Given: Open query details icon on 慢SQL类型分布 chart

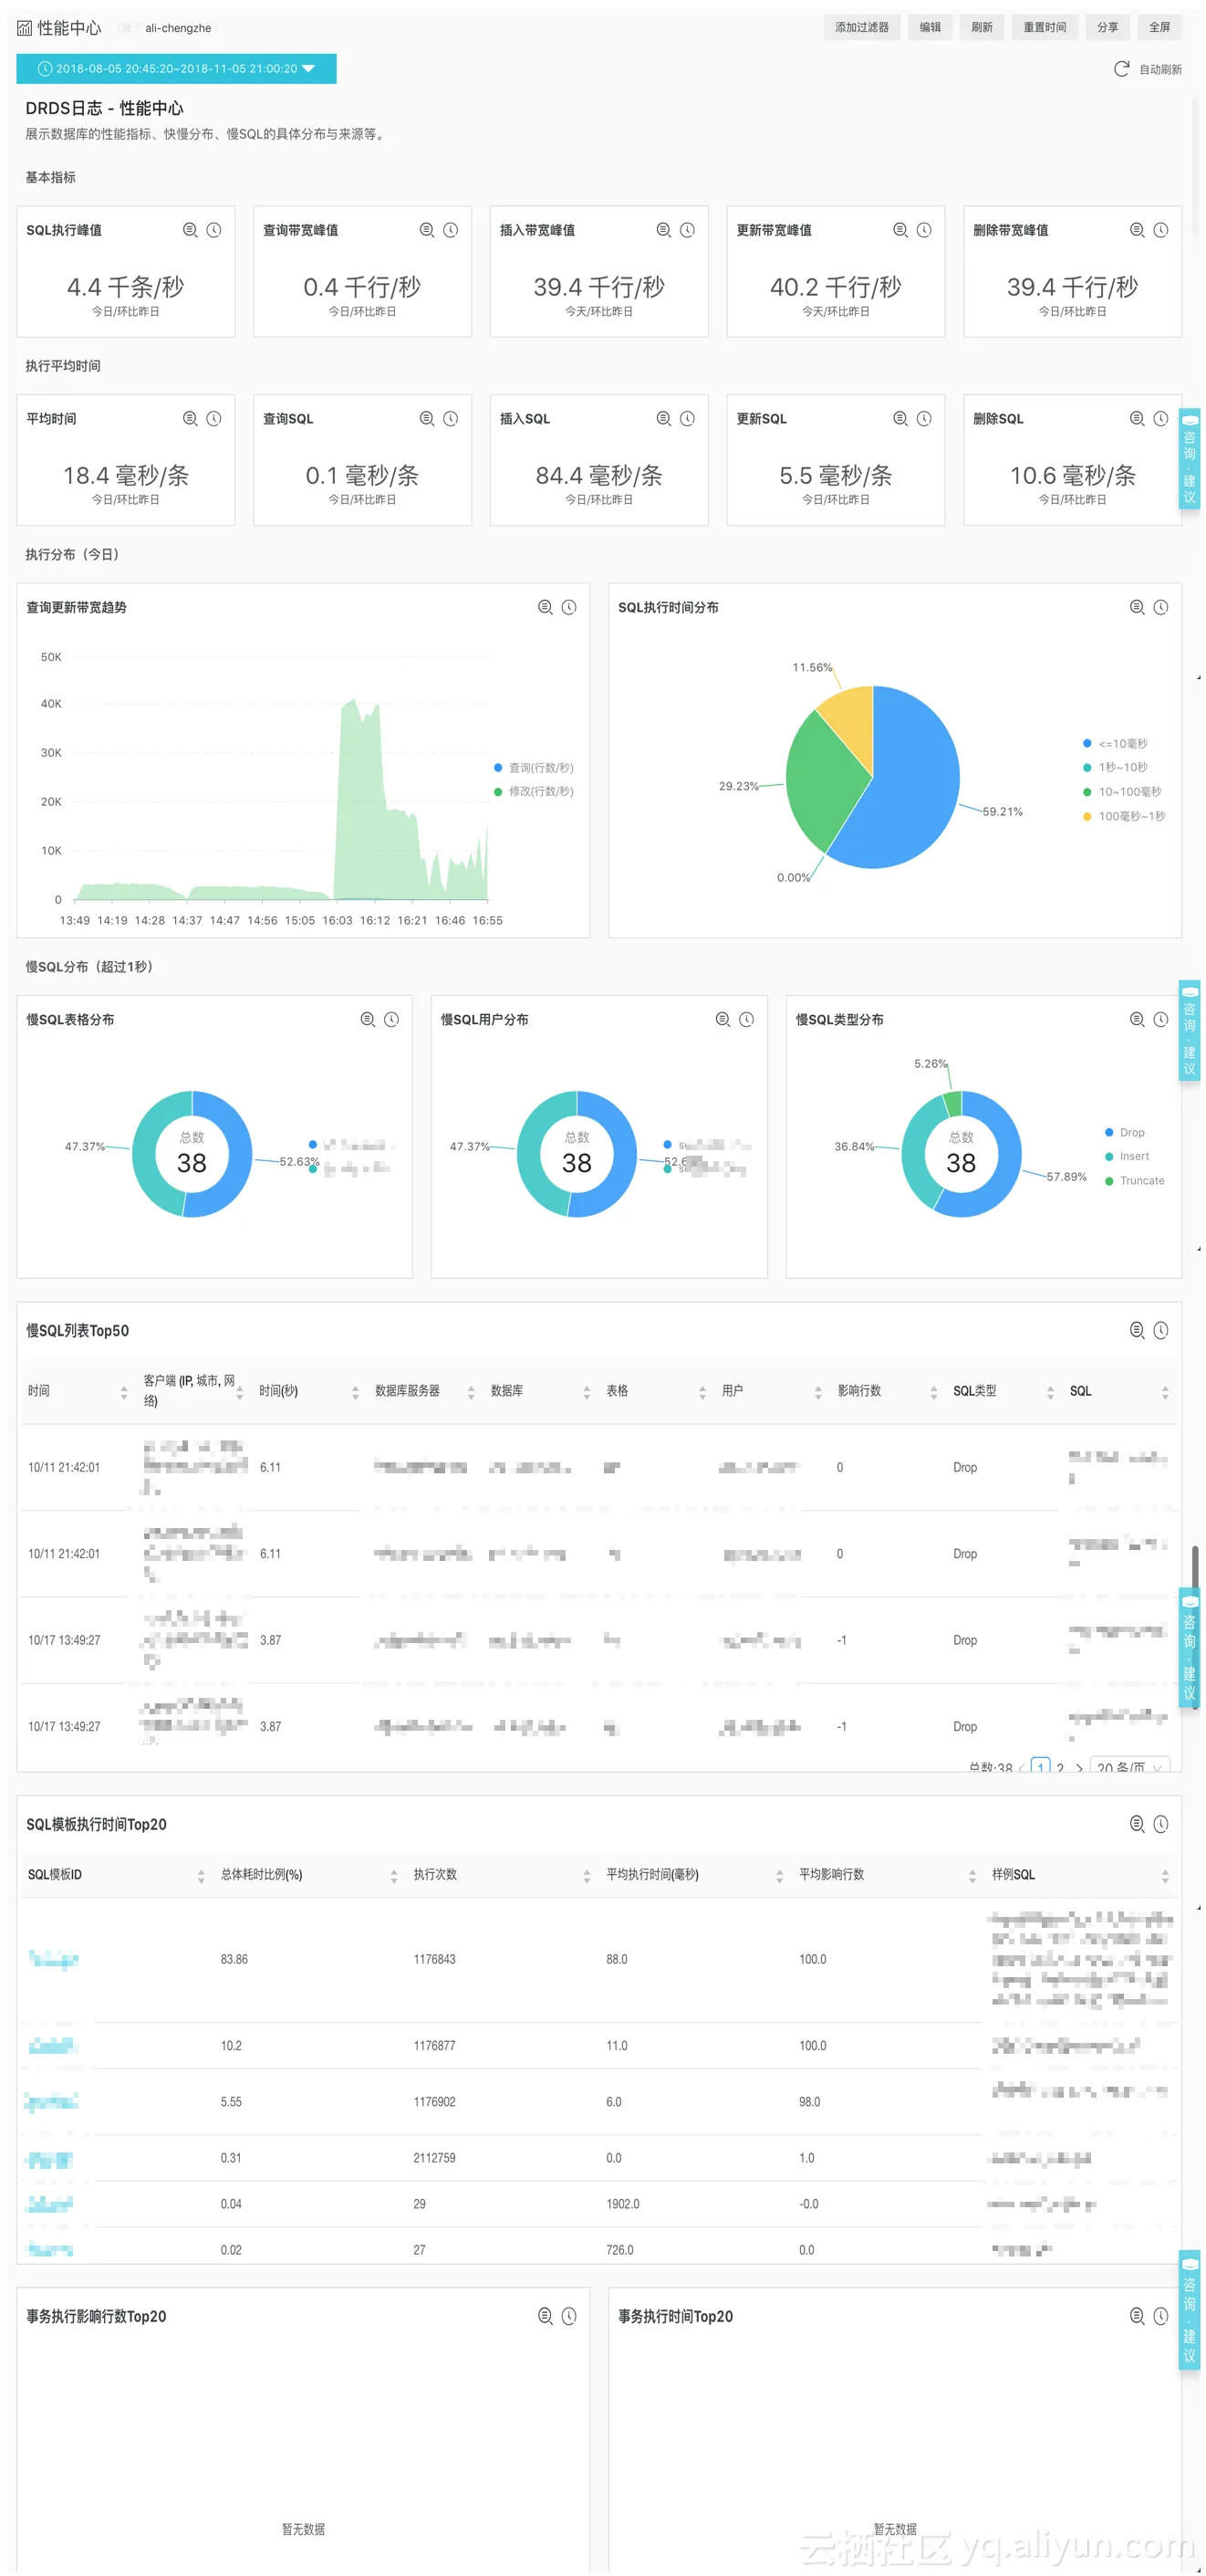Looking at the screenshot, I should point(1137,1019).
